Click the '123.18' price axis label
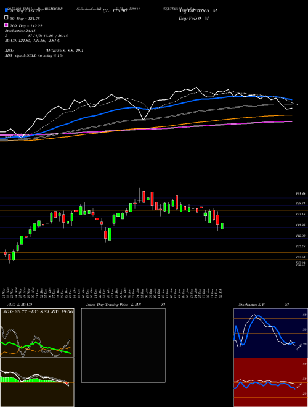 point(301,214)
